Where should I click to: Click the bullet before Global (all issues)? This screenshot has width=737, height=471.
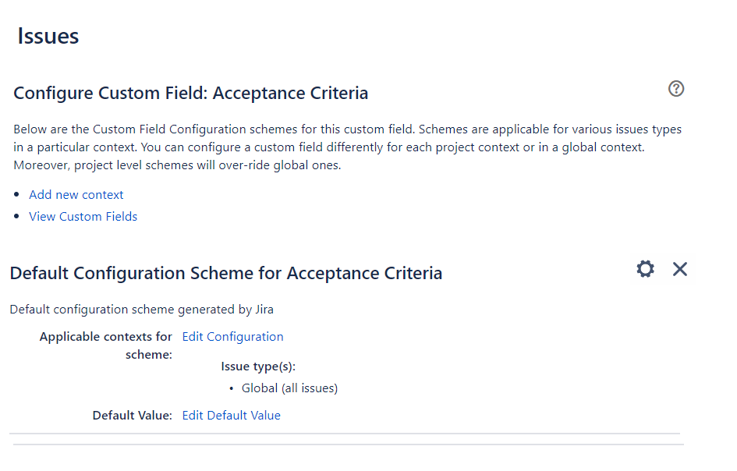[232, 388]
